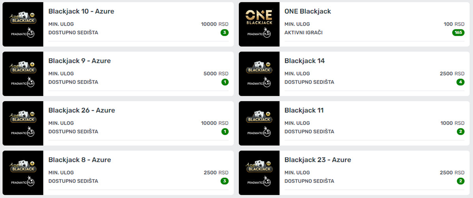The height and width of the screenshot is (198, 473).
Task: Choose the Blackjack 11 table thumbnail
Action: [x=259, y=123]
